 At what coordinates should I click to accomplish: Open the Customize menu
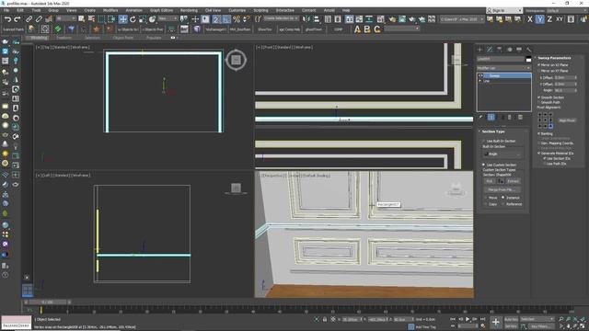(237, 10)
